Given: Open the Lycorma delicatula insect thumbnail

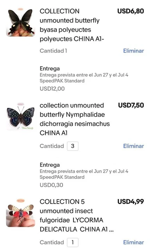Looking at the screenshot, I should click(x=21, y=213).
